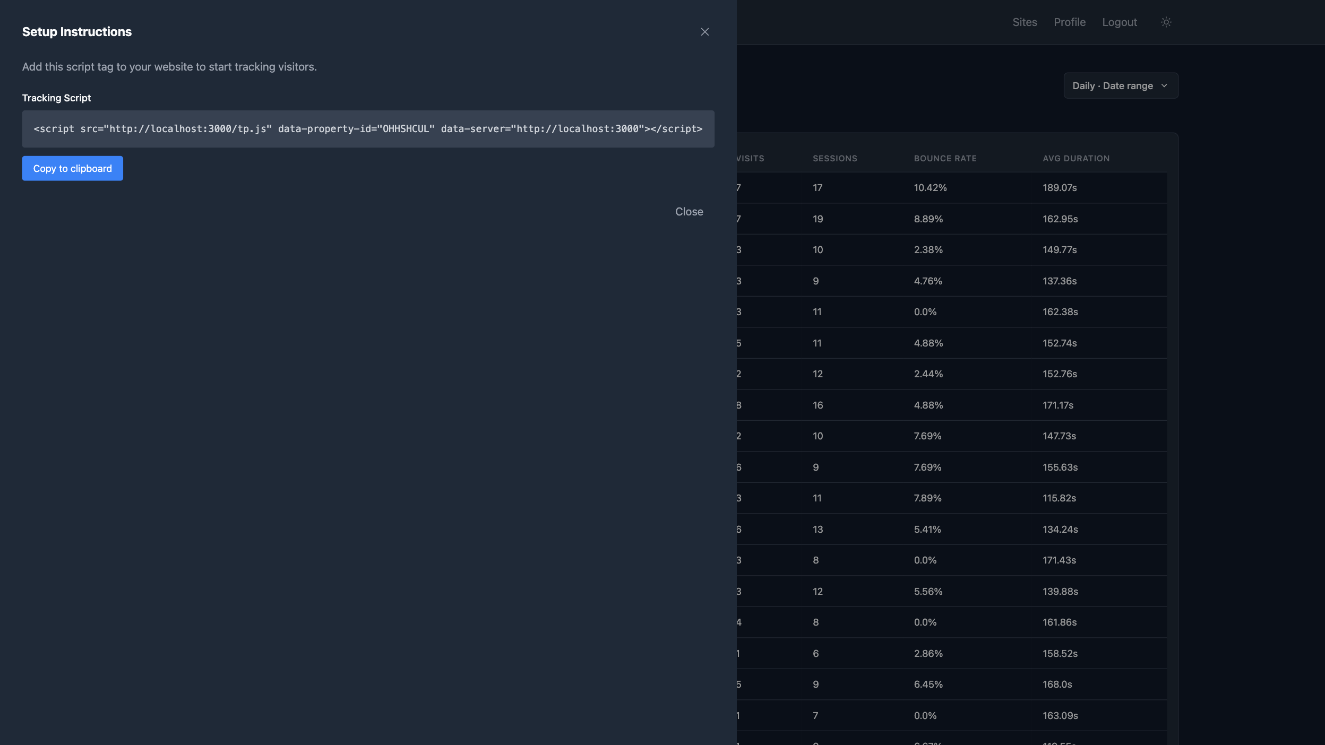Open the Profile navigation link
1325x745 pixels.
click(1070, 22)
